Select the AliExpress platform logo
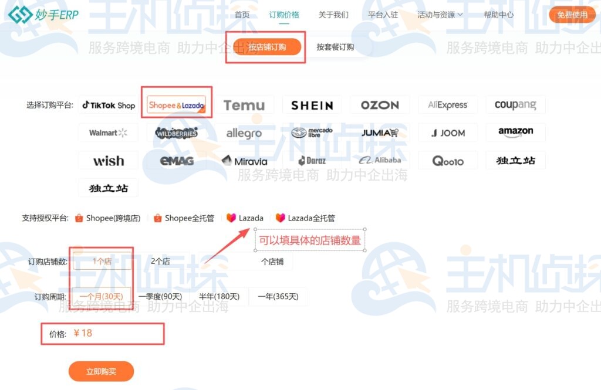Image resolution: width=601 pixels, height=390 pixels. pos(448,106)
